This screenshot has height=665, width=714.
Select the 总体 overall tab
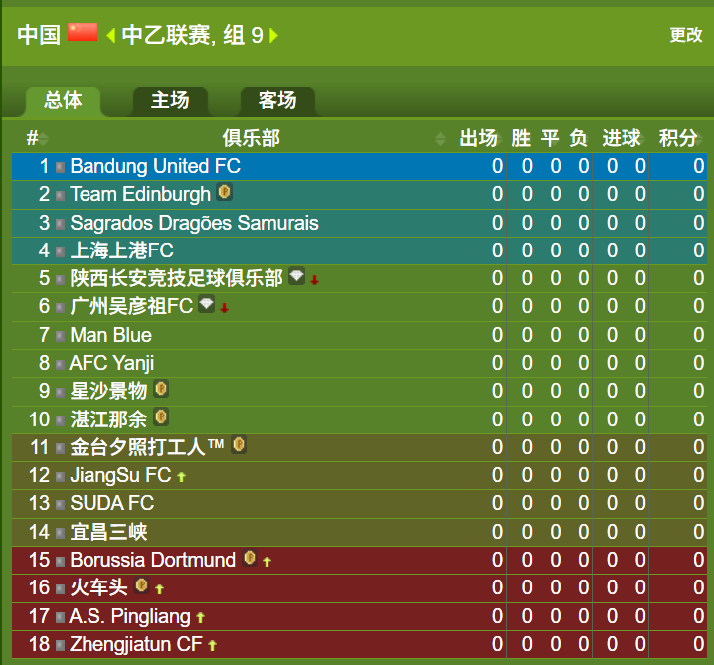(63, 100)
